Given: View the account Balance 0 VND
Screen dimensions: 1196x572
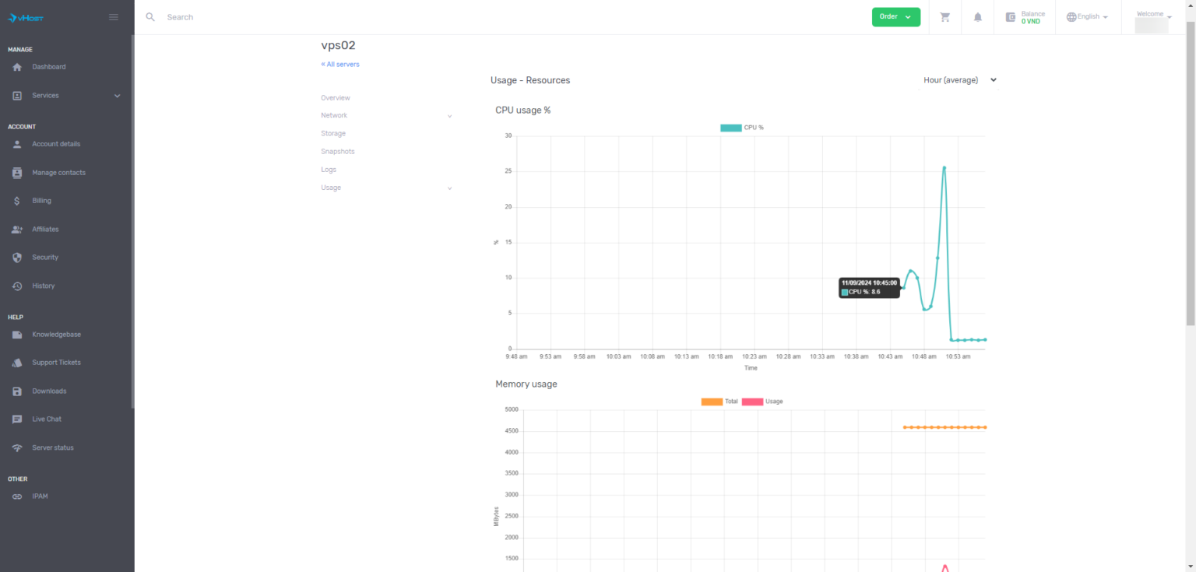Looking at the screenshot, I should (x=1025, y=17).
